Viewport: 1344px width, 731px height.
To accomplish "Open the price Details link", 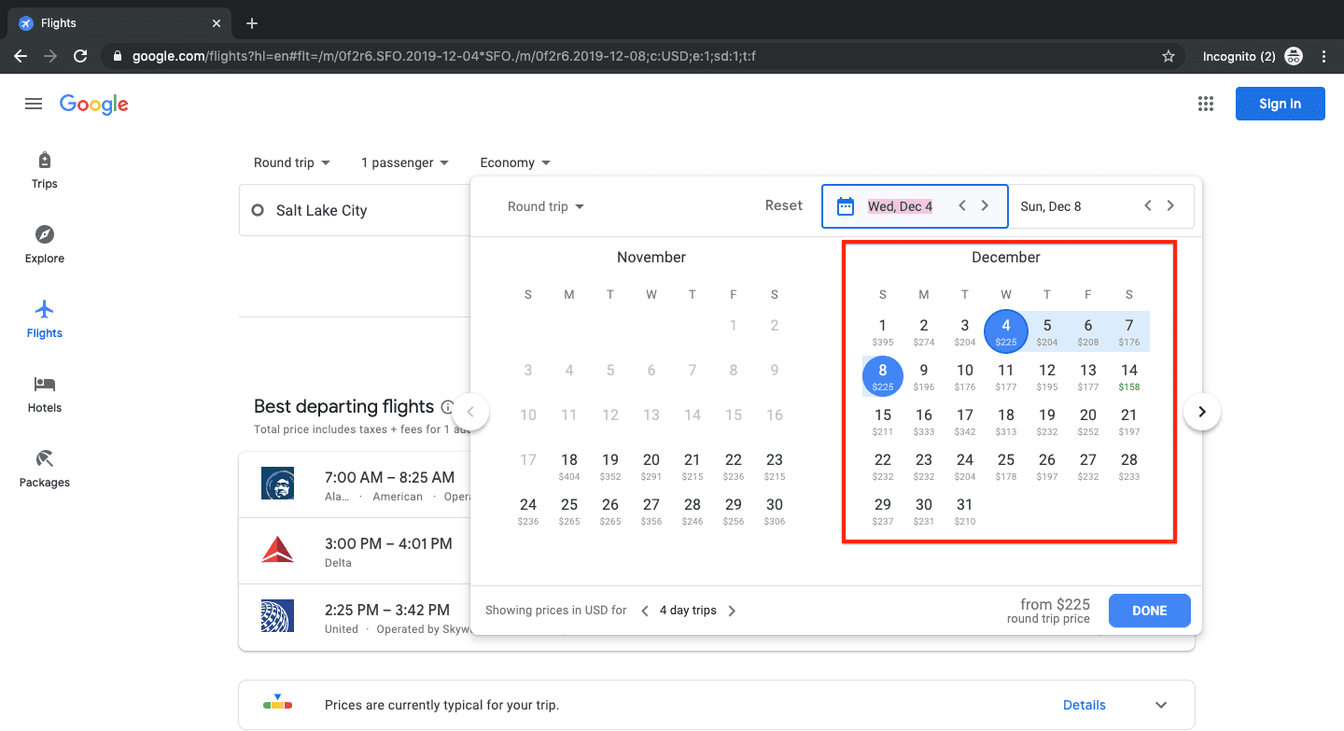I will coord(1085,705).
